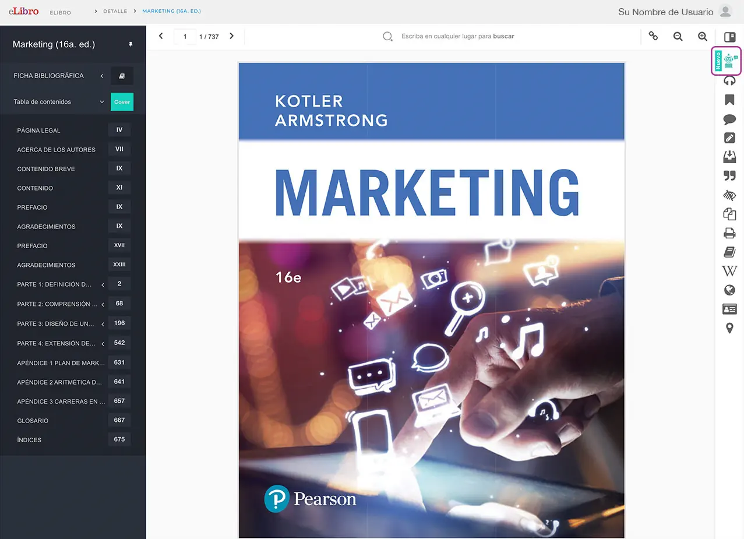Add a bookmark with the bookmark icon
Viewport: 744px width, 539px height.
[729, 100]
